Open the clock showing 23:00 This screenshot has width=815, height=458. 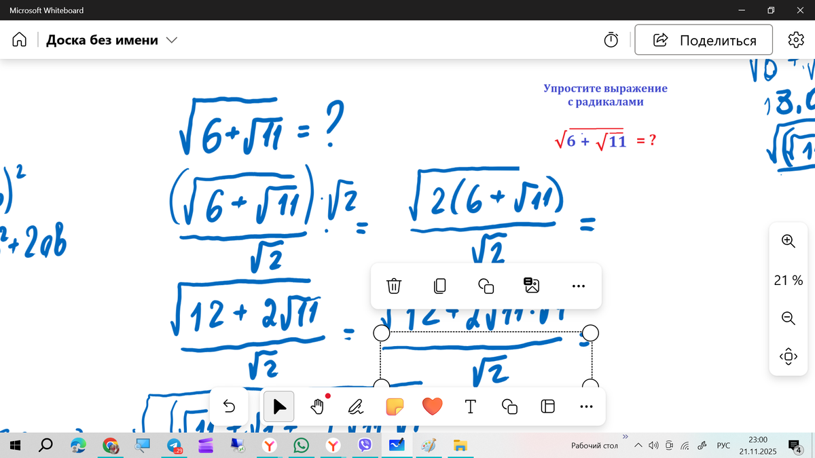(x=757, y=445)
